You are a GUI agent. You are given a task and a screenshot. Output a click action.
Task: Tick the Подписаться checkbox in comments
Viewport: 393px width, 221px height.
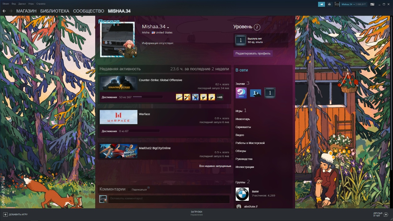(130, 189)
